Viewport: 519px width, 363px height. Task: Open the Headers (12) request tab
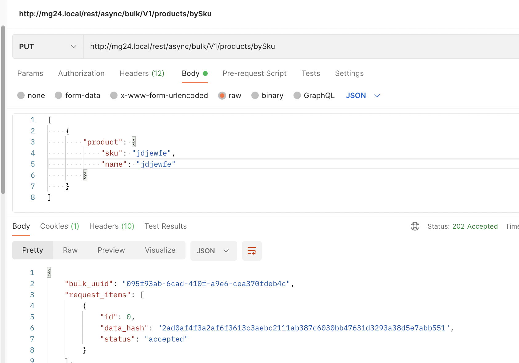142,73
